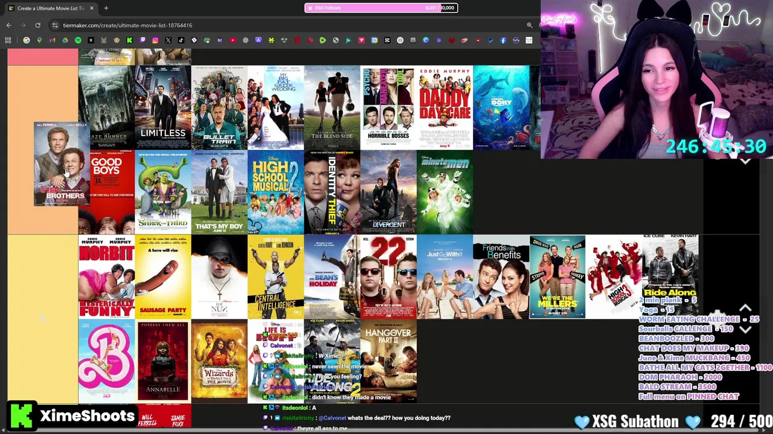The width and height of the screenshot is (773, 434).
Task: Open the purple Twitch bookmark icon
Action: 143,40
